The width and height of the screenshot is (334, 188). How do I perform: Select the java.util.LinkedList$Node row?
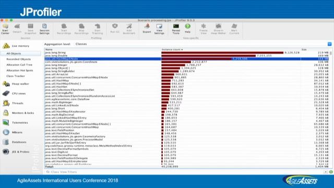click(187, 105)
